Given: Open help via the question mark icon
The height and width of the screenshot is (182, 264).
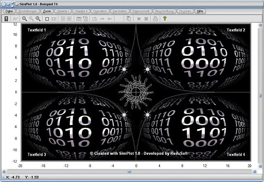Looking at the screenshot, I should click(165, 19).
